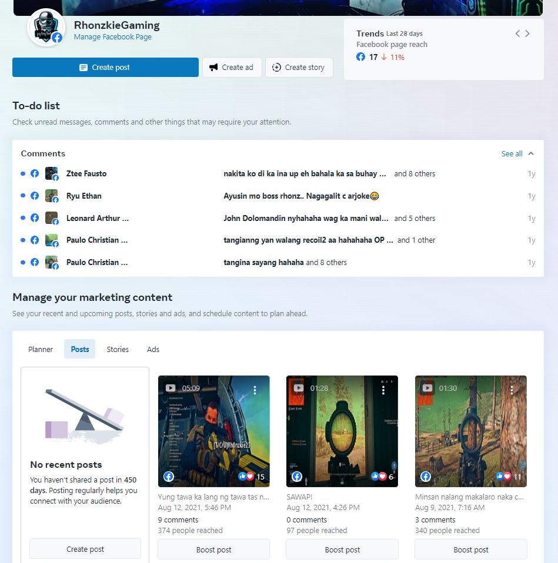Open the Ads tab
Viewport: 558px width, 563px height.
pos(153,349)
